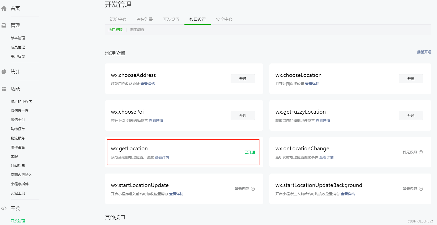Open the 安全中心 tab
The height and width of the screenshot is (225, 437).
pyautogui.click(x=224, y=19)
